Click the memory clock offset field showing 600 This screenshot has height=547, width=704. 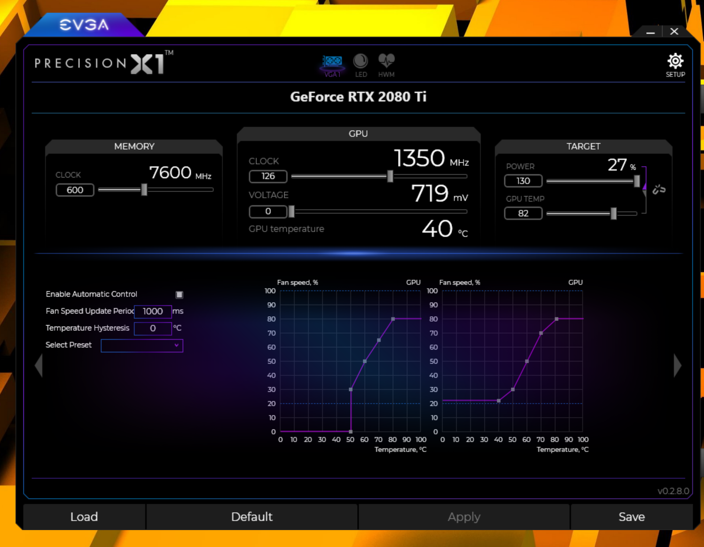(75, 190)
